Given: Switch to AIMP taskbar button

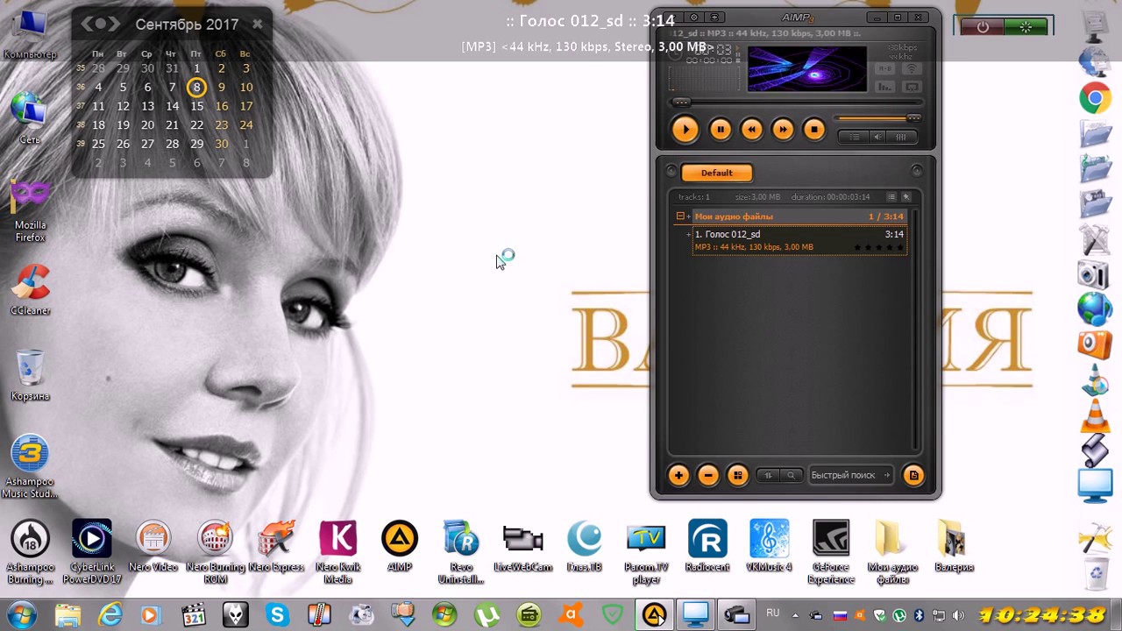Looking at the screenshot, I should 654,615.
